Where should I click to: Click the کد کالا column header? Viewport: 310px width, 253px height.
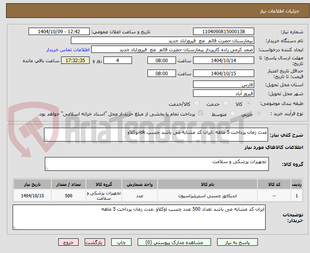274,184
